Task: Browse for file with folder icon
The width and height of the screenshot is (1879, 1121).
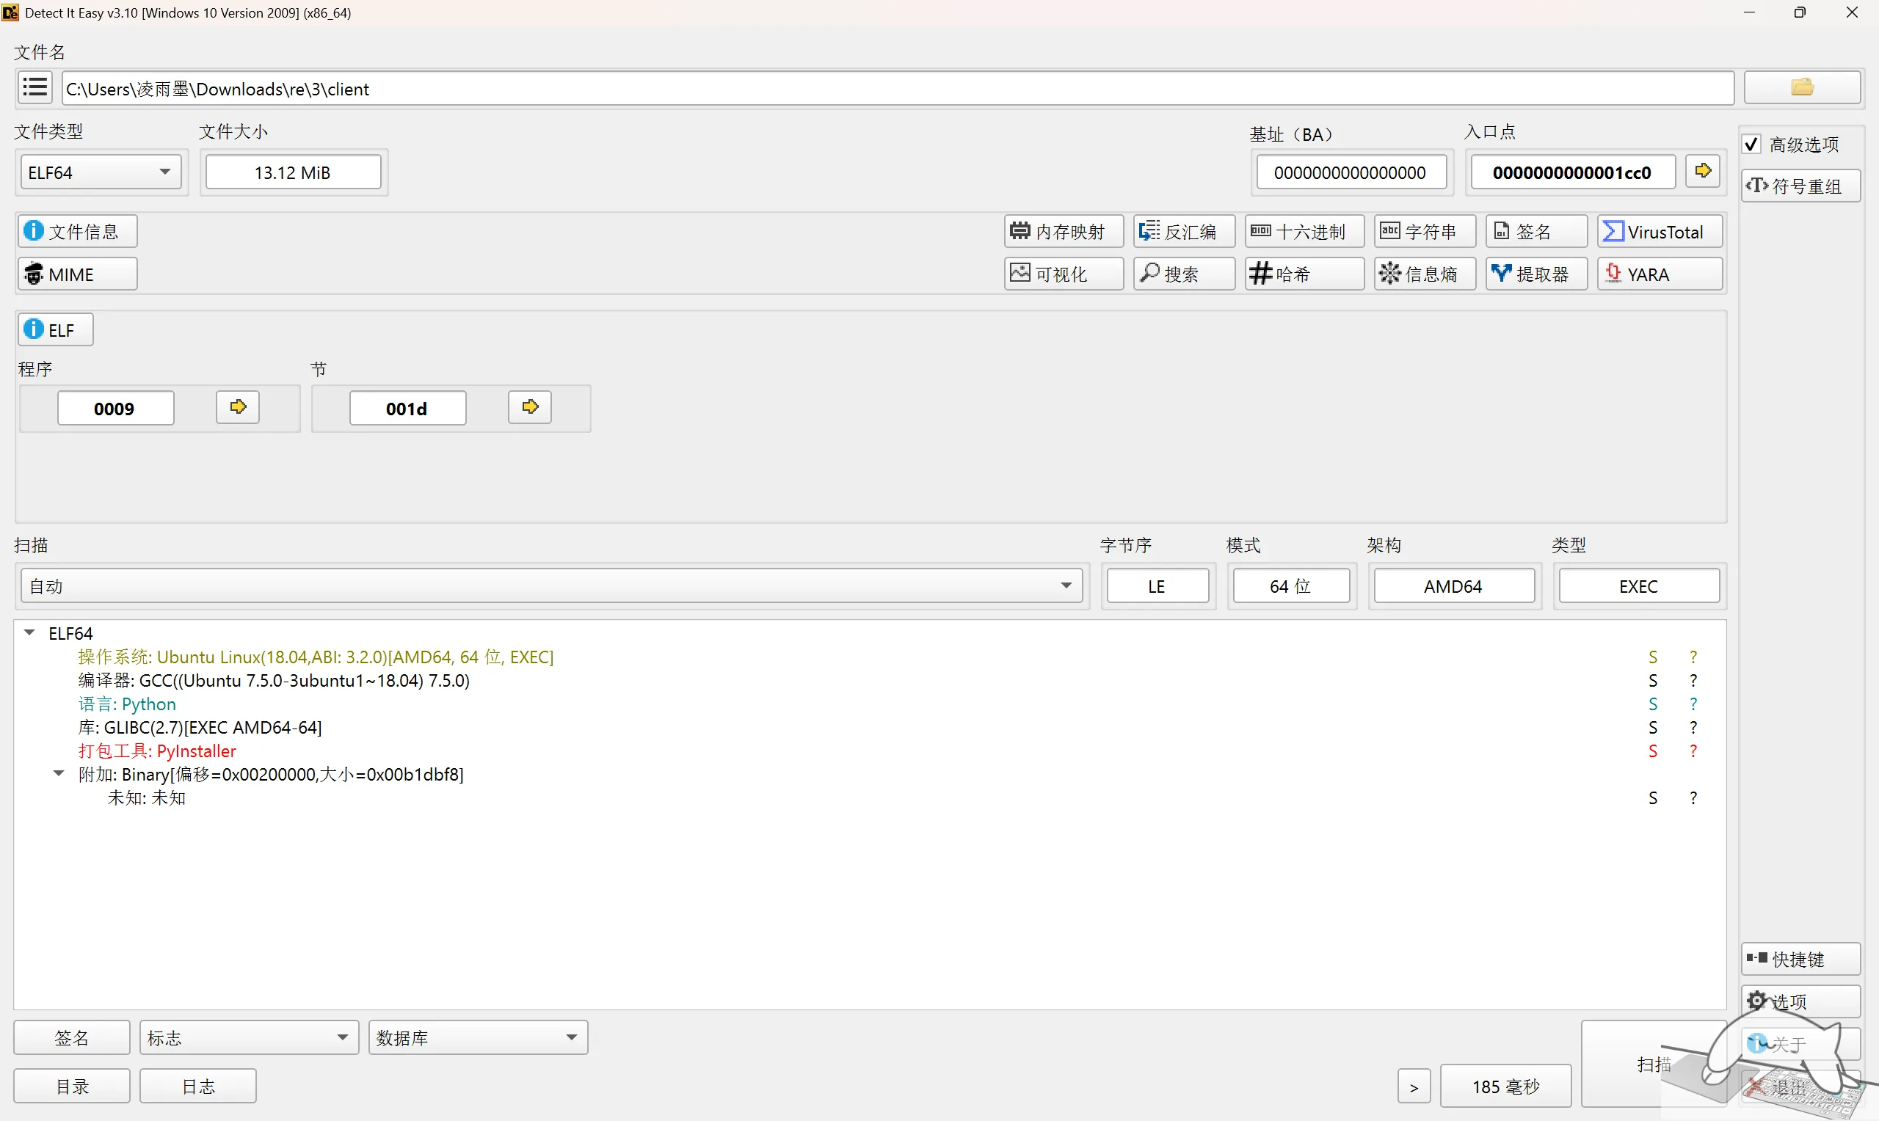Action: tap(1802, 87)
